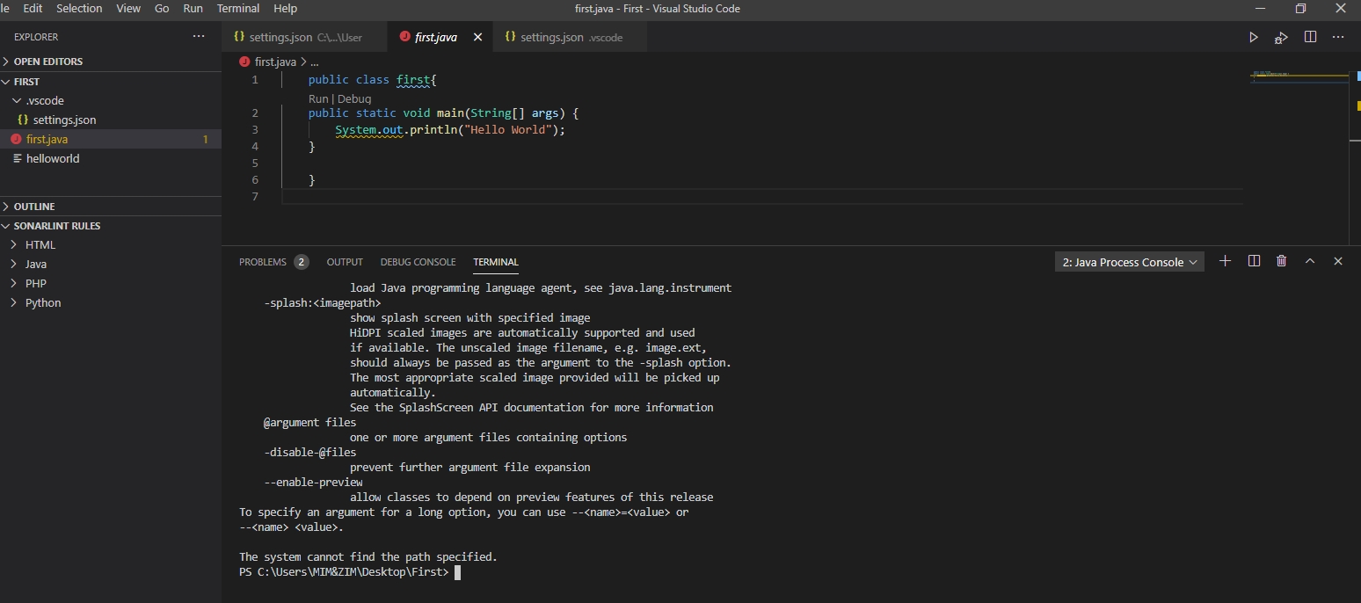Open the Help menu
Screen dimensions: 1361x603
click(x=286, y=8)
